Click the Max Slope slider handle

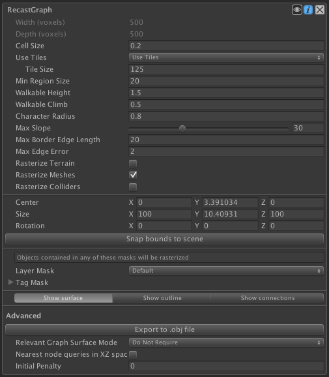coord(182,128)
